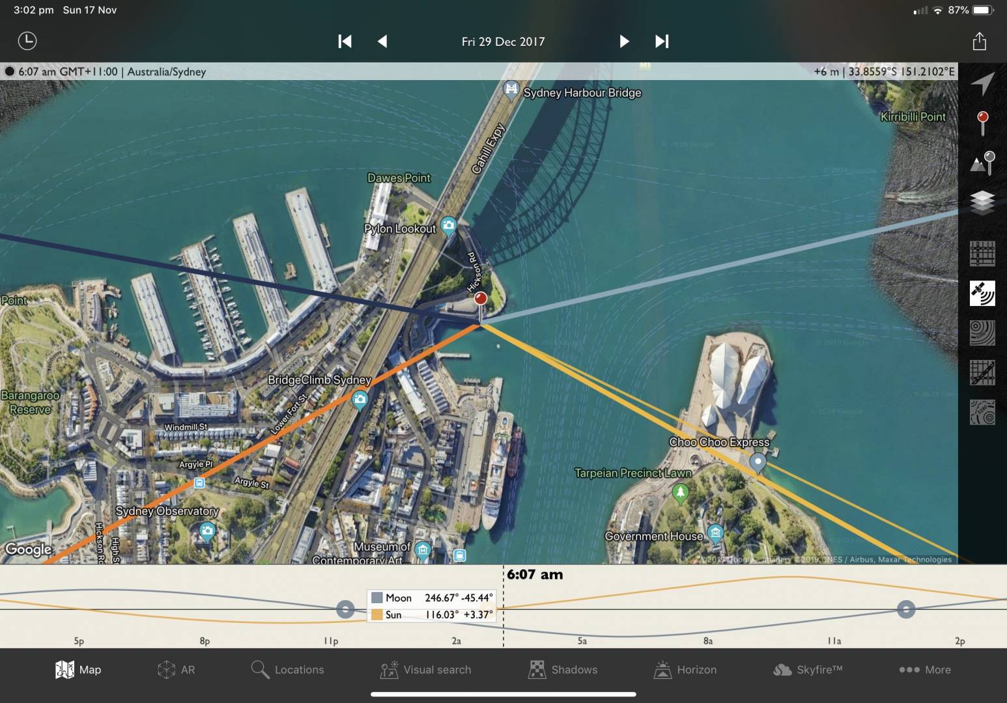Toggle the highlighted satellite dish map overlay icon
Image resolution: width=1007 pixels, height=703 pixels.
982,294
